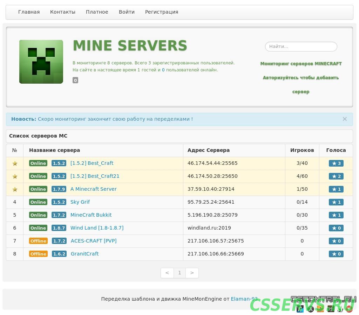359x315 pixels.
Task: Click the Offline badge of GranitCraft
Action: coord(38,254)
